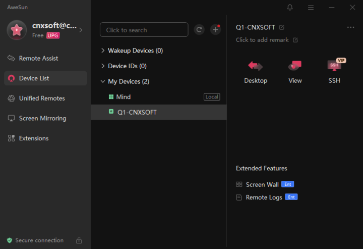Screen dimensions: 363x249
Task: Click the account avatar star icon
Action: (17, 30)
